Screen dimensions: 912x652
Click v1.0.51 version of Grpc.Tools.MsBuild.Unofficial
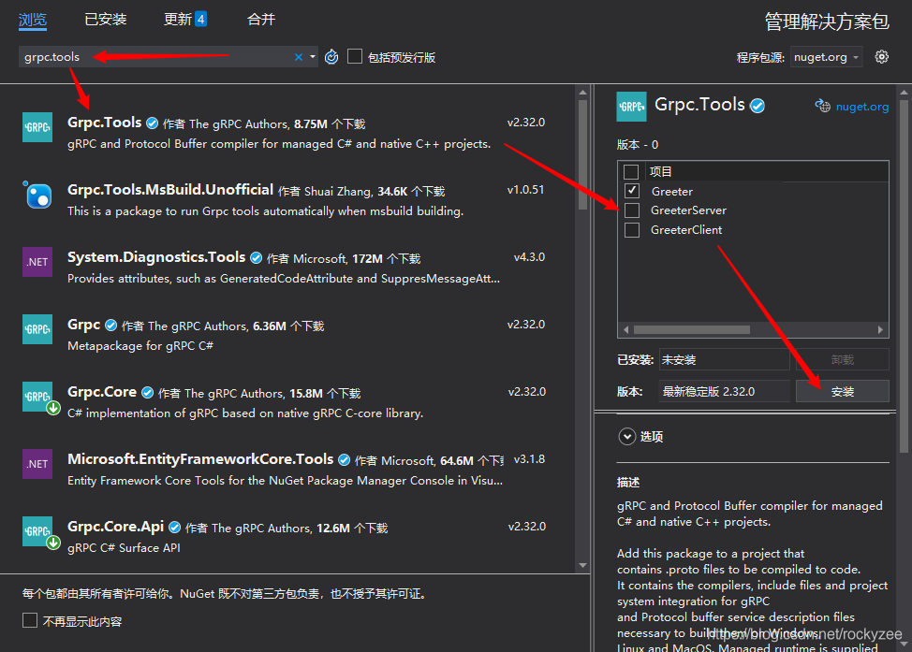coord(526,190)
